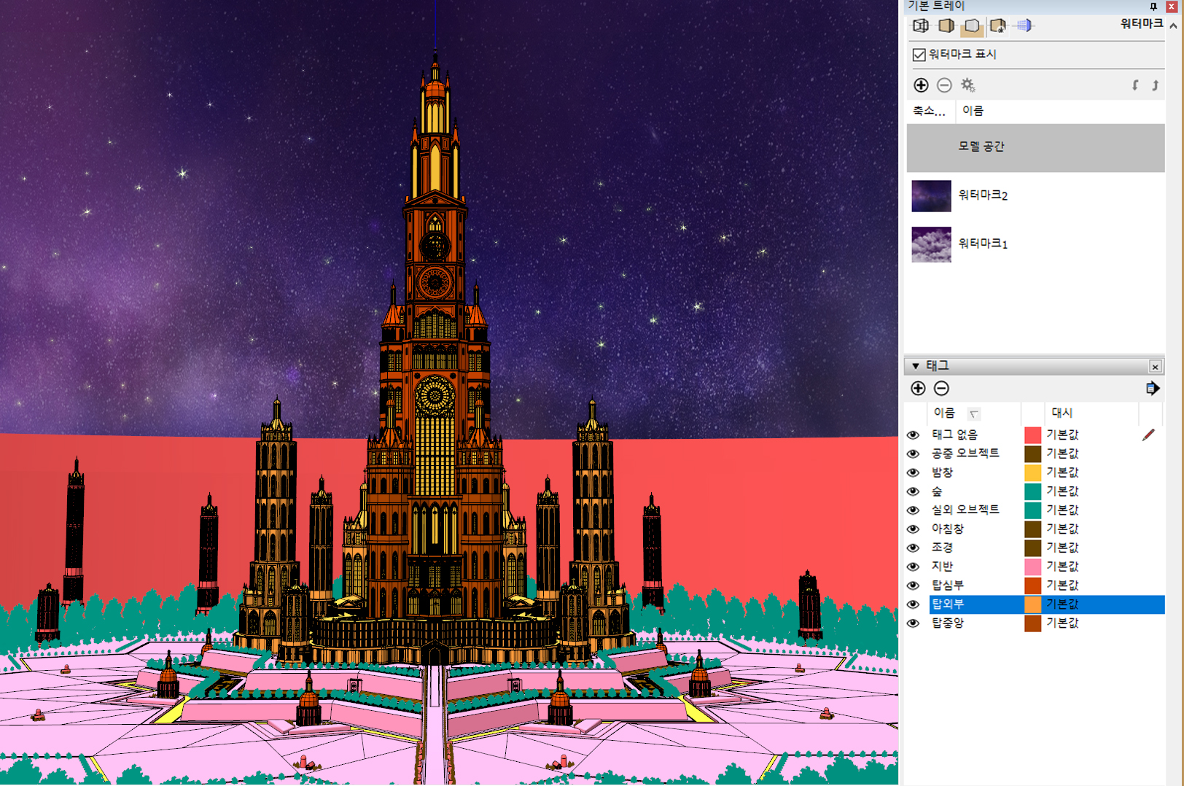The width and height of the screenshot is (1184, 786).
Task: Select the Background settings style icon
Action: [x=972, y=26]
